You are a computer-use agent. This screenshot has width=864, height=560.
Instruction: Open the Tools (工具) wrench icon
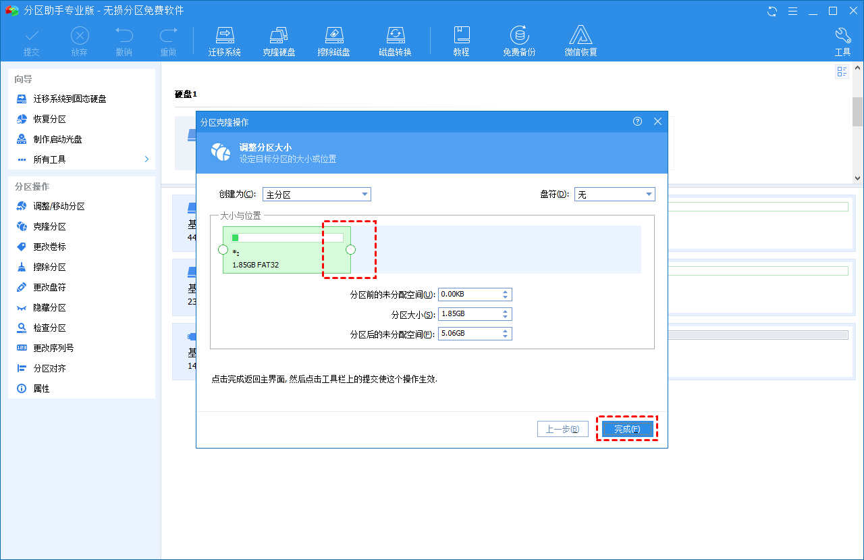click(842, 41)
